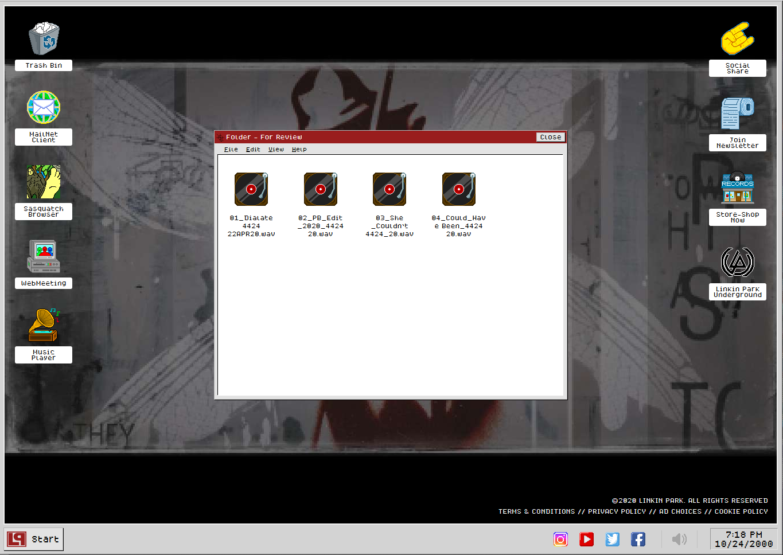The image size is (783, 555).
Task: Click the Linkin Park Underground label
Action: click(738, 292)
